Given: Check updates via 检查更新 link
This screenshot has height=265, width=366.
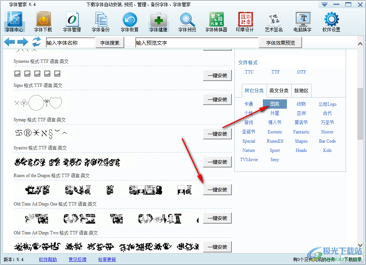Looking at the screenshot, I should click(107, 259).
